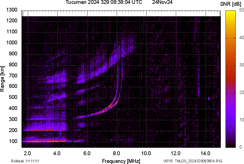Image resolution: width=244 pixels, height=164 pixels.
Task: Click the 'Range [km]' axis label
Action: click(x=2, y=79)
